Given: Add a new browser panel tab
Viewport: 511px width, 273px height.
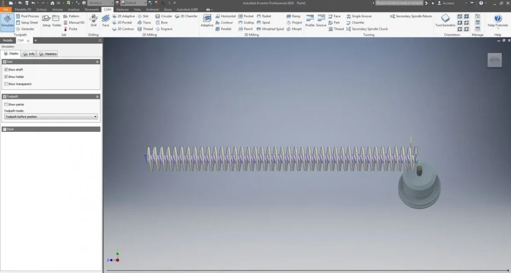Looking at the screenshot, I should click(35, 41).
